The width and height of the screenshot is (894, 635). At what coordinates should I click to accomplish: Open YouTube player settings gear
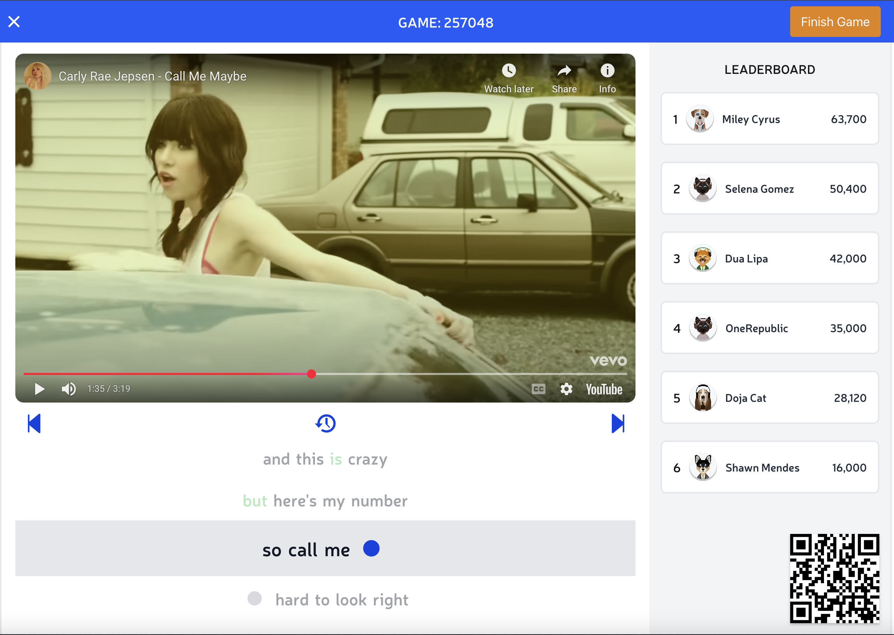click(566, 389)
